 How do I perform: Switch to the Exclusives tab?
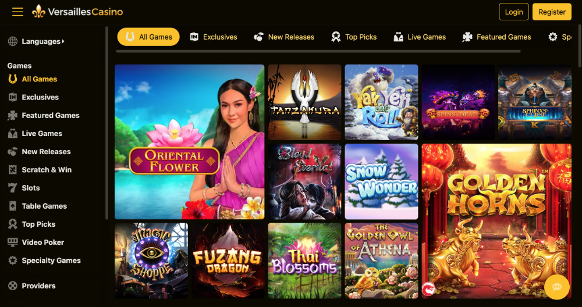(x=214, y=37)
